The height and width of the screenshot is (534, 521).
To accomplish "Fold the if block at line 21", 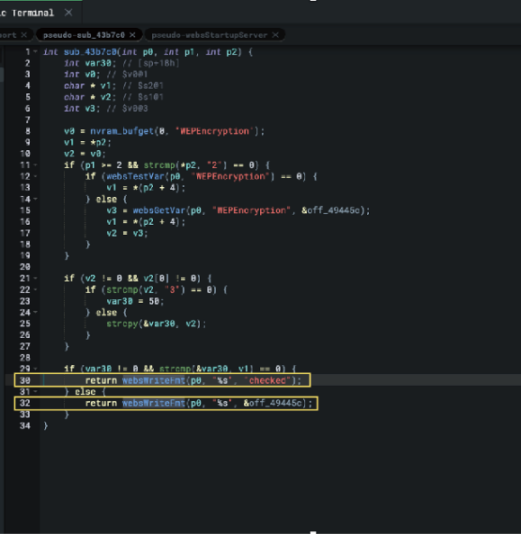I will 35,279.
